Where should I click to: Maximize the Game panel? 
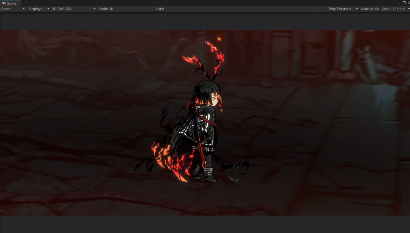[x=404, y=3]
